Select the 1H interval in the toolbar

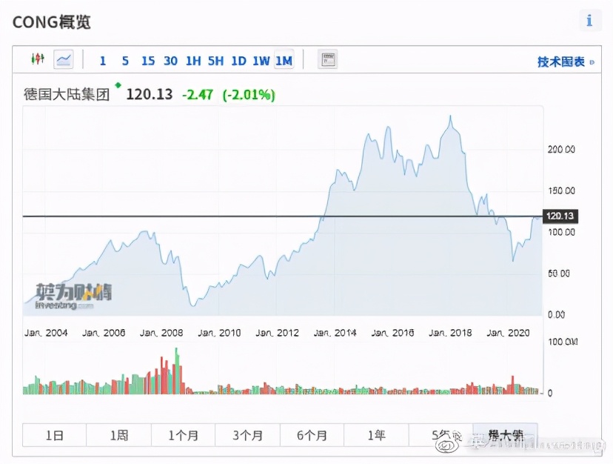pyautogui.click(x=192, y=61)
